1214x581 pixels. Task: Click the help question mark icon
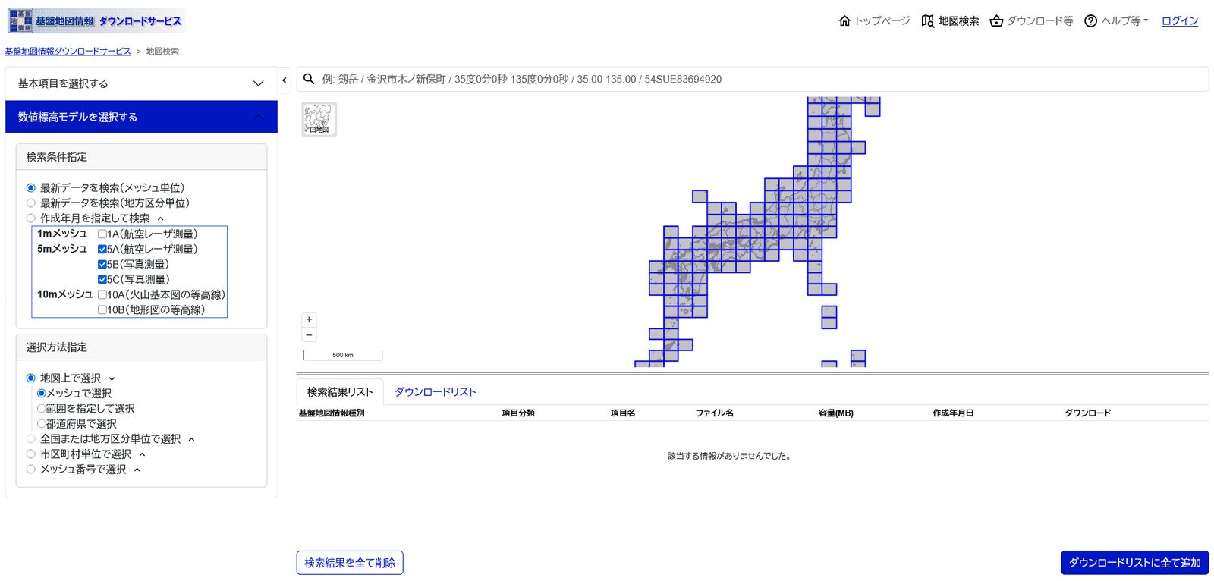click(x=1090, y=20)
